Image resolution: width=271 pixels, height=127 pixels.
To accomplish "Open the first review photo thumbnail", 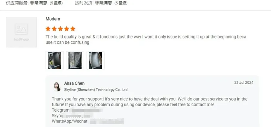I will click(x=55, y=60).
